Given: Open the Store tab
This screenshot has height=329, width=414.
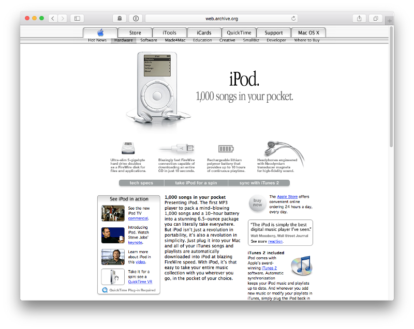Looking at the screenshot, I should (135, 33).
